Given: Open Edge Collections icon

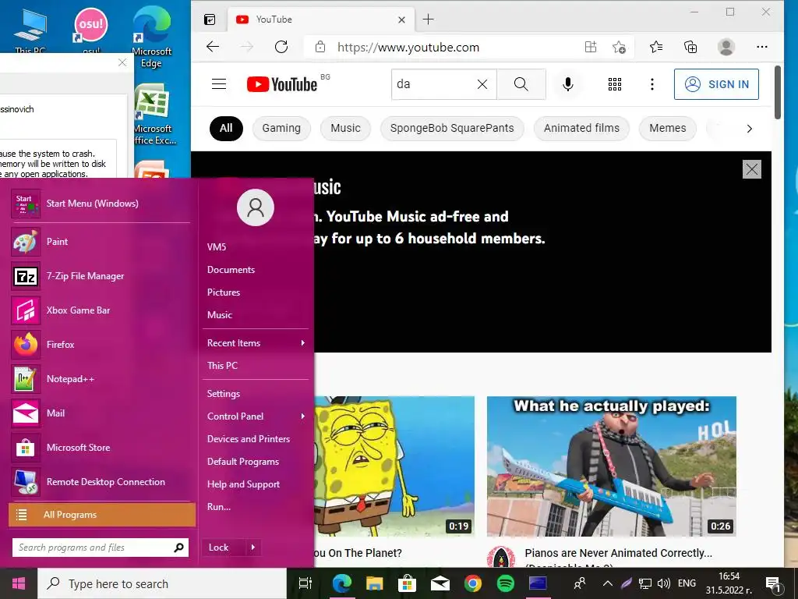Looking at the screenshot, I should point(690,47).
